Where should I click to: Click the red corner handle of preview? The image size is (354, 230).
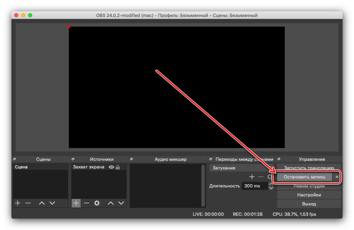pos(69,27)
